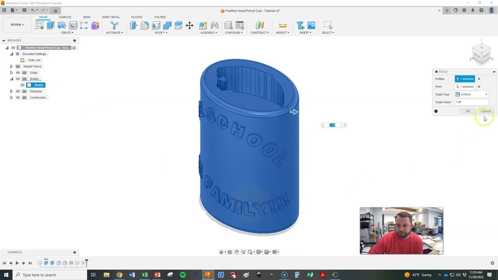Select the Revolve tool

(x=62, y=26)
